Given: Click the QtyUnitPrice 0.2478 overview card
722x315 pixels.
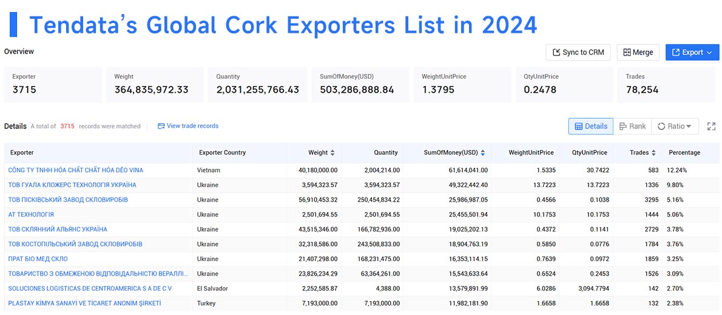Looking at the screenshot, I should click(564, 85).
